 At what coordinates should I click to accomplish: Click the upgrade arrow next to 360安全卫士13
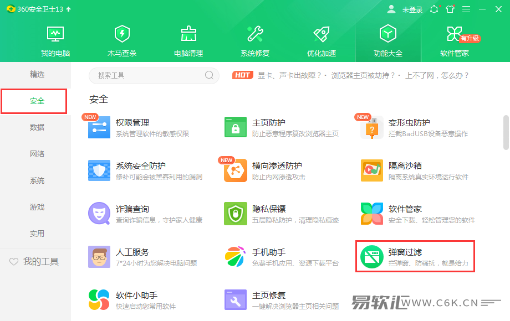pos(69,9)
